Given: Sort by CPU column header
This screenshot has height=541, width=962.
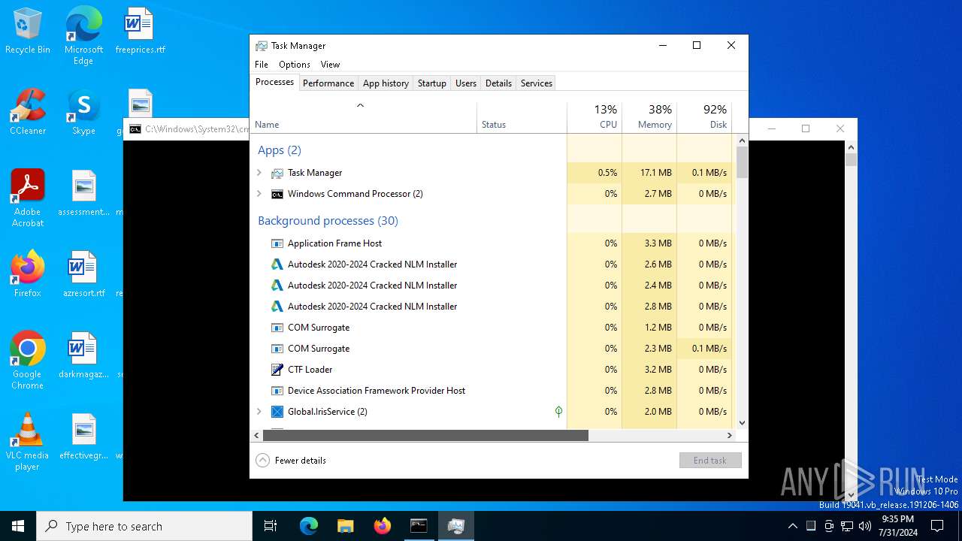Looking at the screenshot, I should tap(594, 116).
